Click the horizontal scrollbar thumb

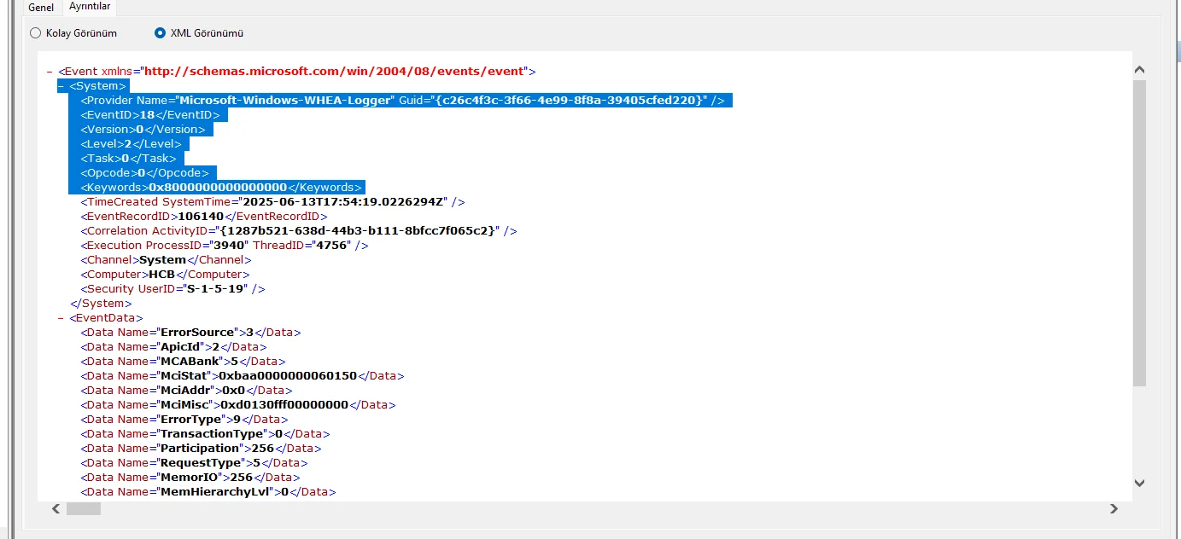84,509
